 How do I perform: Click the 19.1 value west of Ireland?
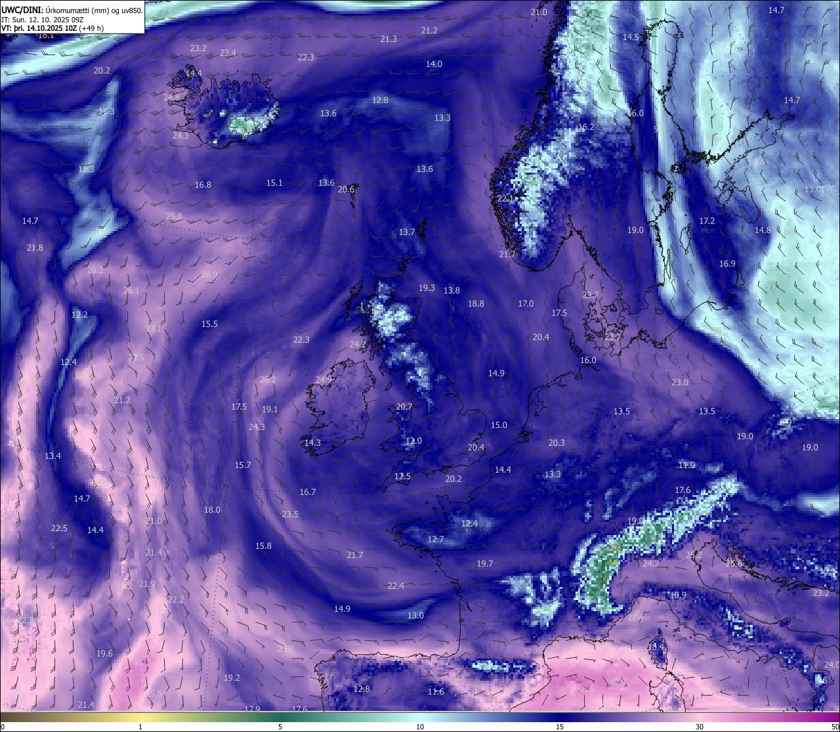[270, 410]
